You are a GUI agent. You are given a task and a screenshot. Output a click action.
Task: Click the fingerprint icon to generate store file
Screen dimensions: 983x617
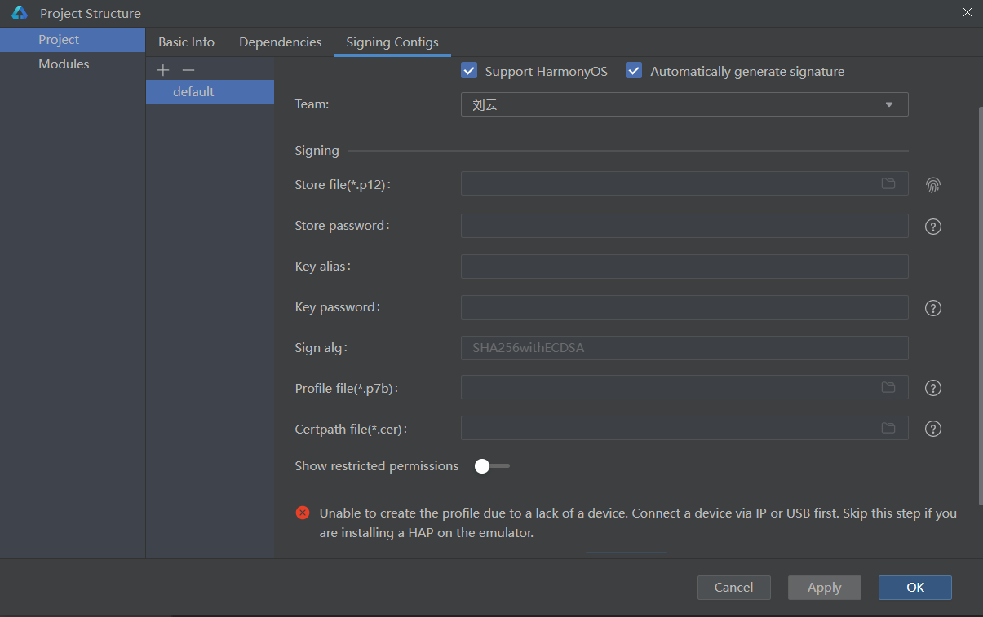pos(933,185)
